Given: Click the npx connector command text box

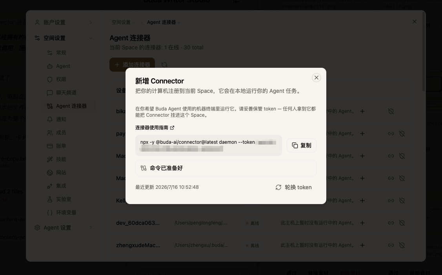Looking at the screenshot, I should pyautogui.click(x=209, y=145).
